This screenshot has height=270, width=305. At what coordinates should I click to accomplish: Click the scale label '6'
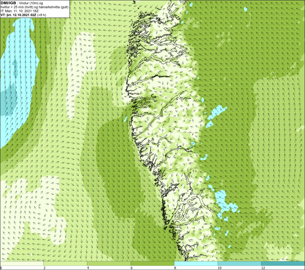(132, 268)
